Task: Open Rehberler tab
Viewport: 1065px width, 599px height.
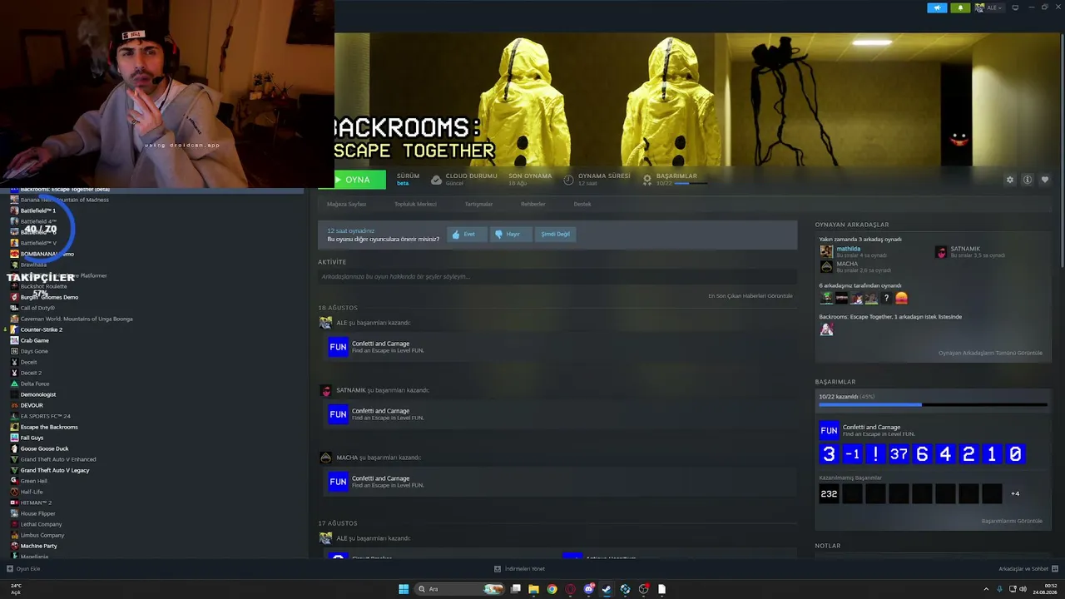Action: pos(532,204)
